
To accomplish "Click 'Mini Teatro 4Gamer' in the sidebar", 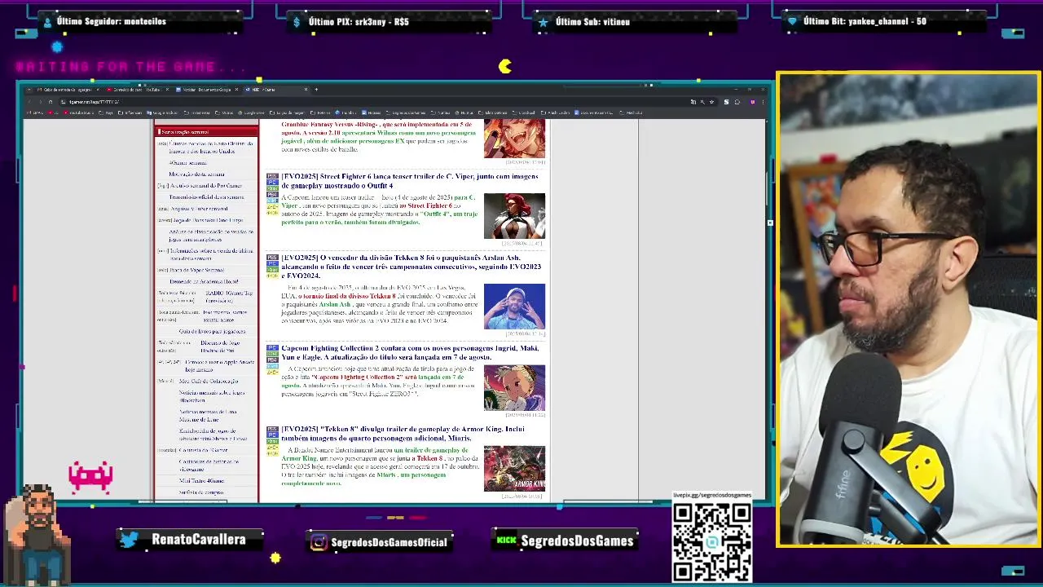I will coord(201,480).
